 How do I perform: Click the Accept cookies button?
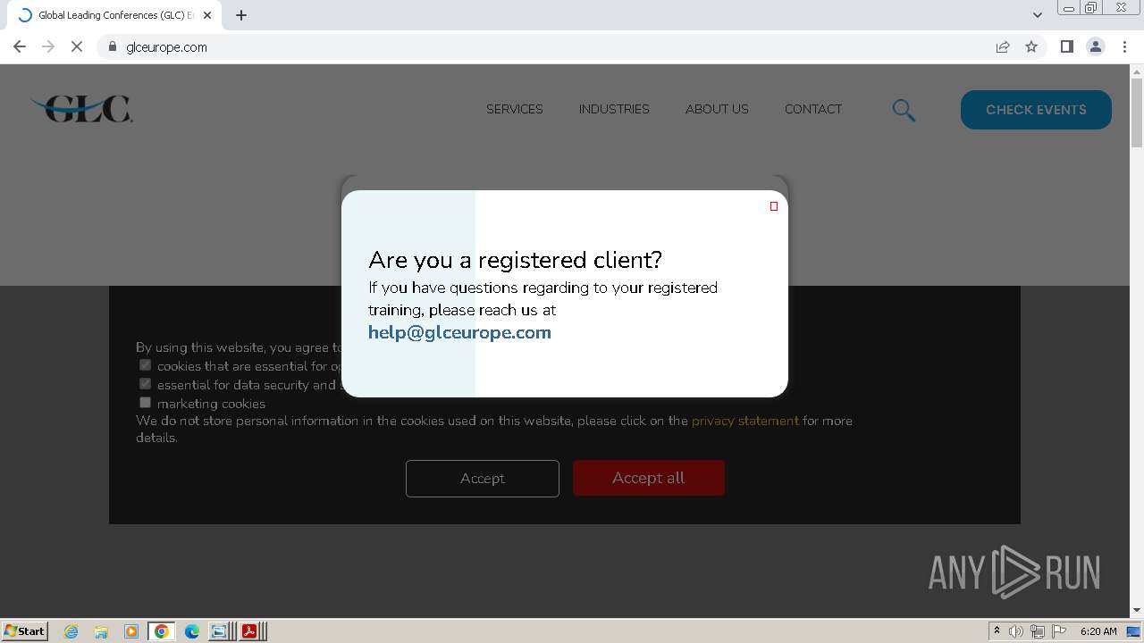click(x=483, y=479)
